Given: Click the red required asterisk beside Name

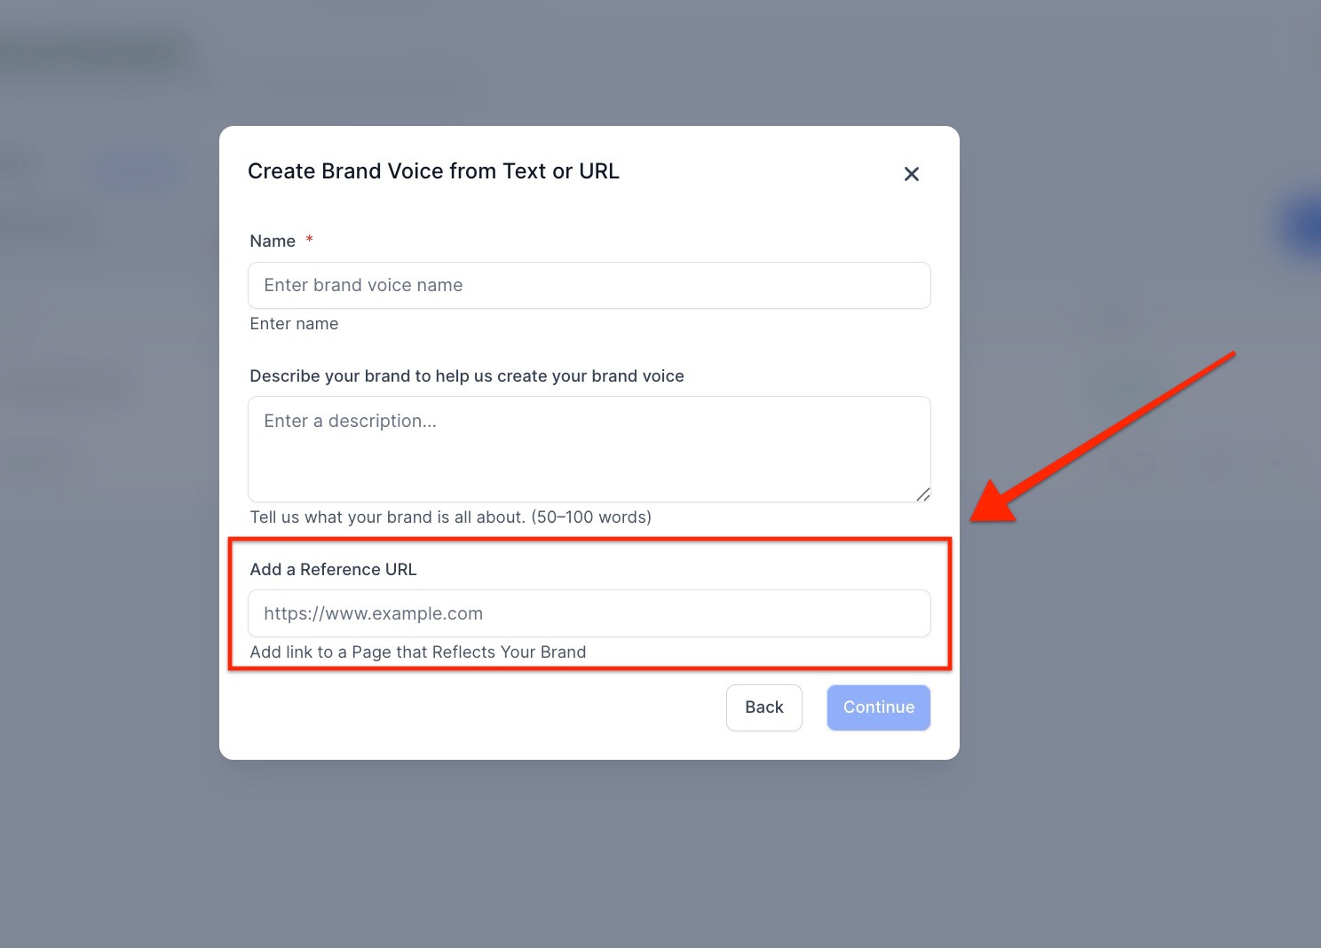Looking at the screenshot, I should click(309, 240).
